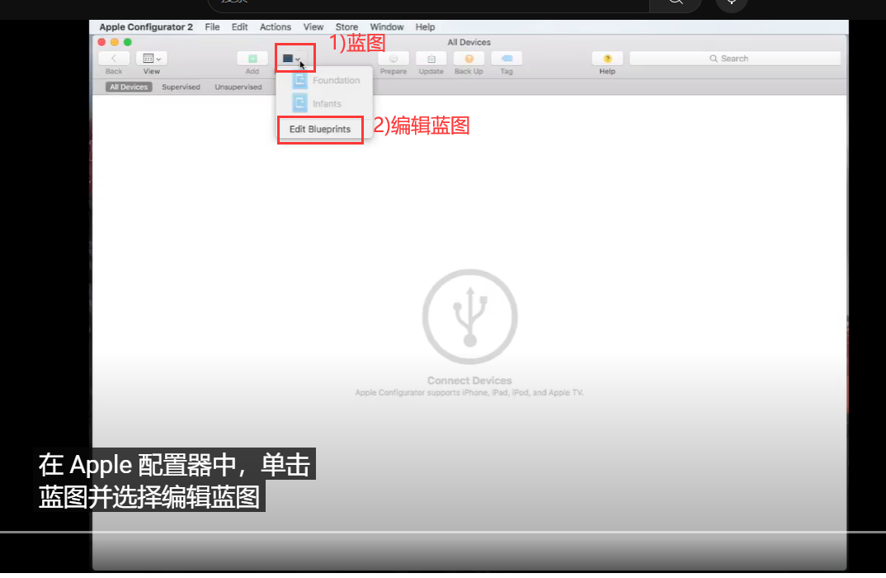Viewport: 886px width, 578px height.
Task: Open the Edit menu
Action: coord(239,27)
